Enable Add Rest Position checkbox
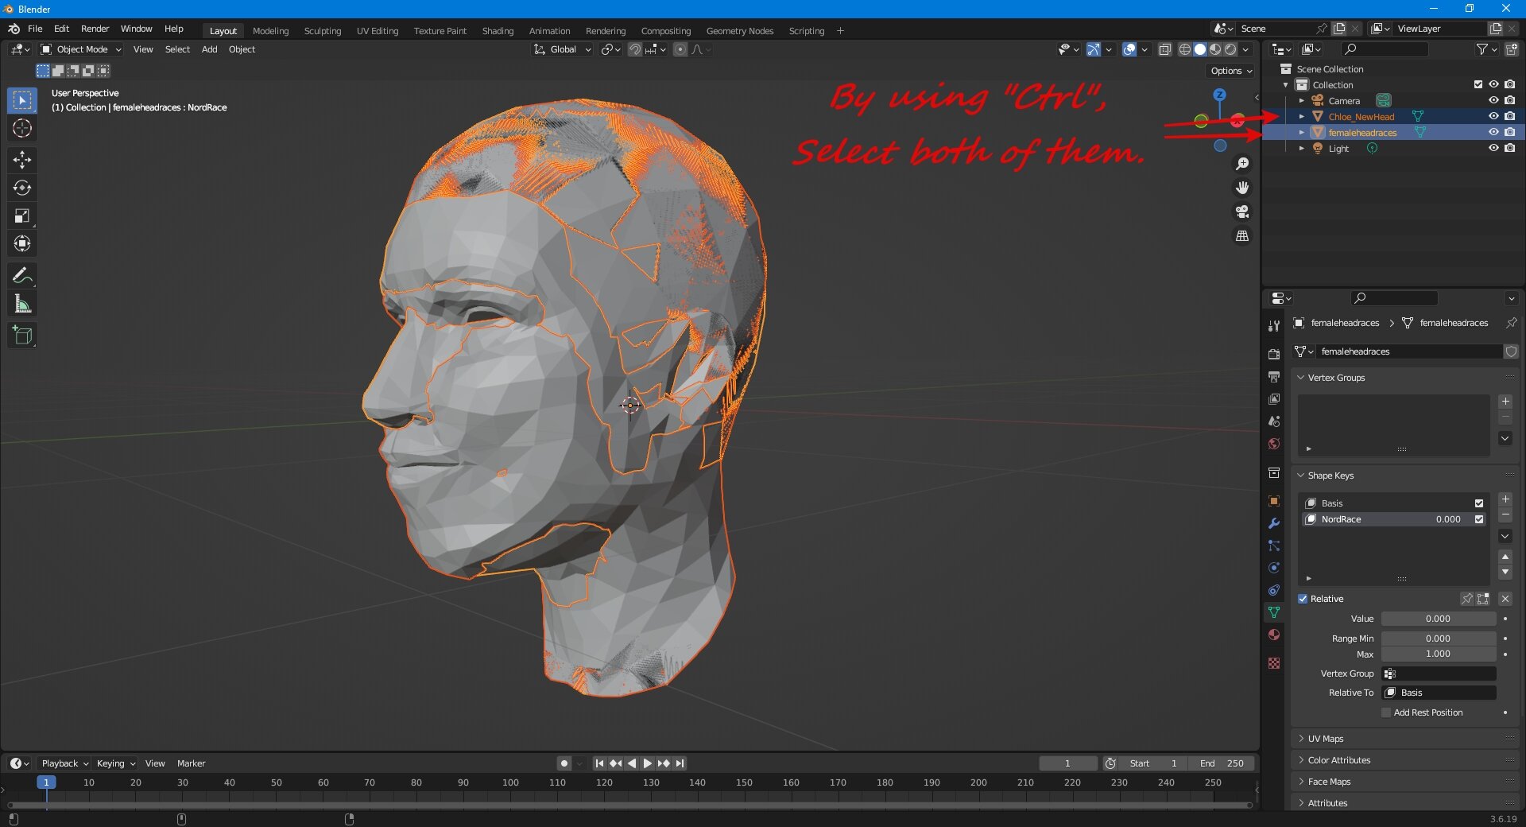 click(x=1386, y=712)
